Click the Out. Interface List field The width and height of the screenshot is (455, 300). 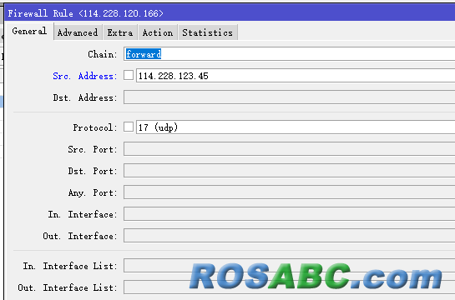click(290, 287)
